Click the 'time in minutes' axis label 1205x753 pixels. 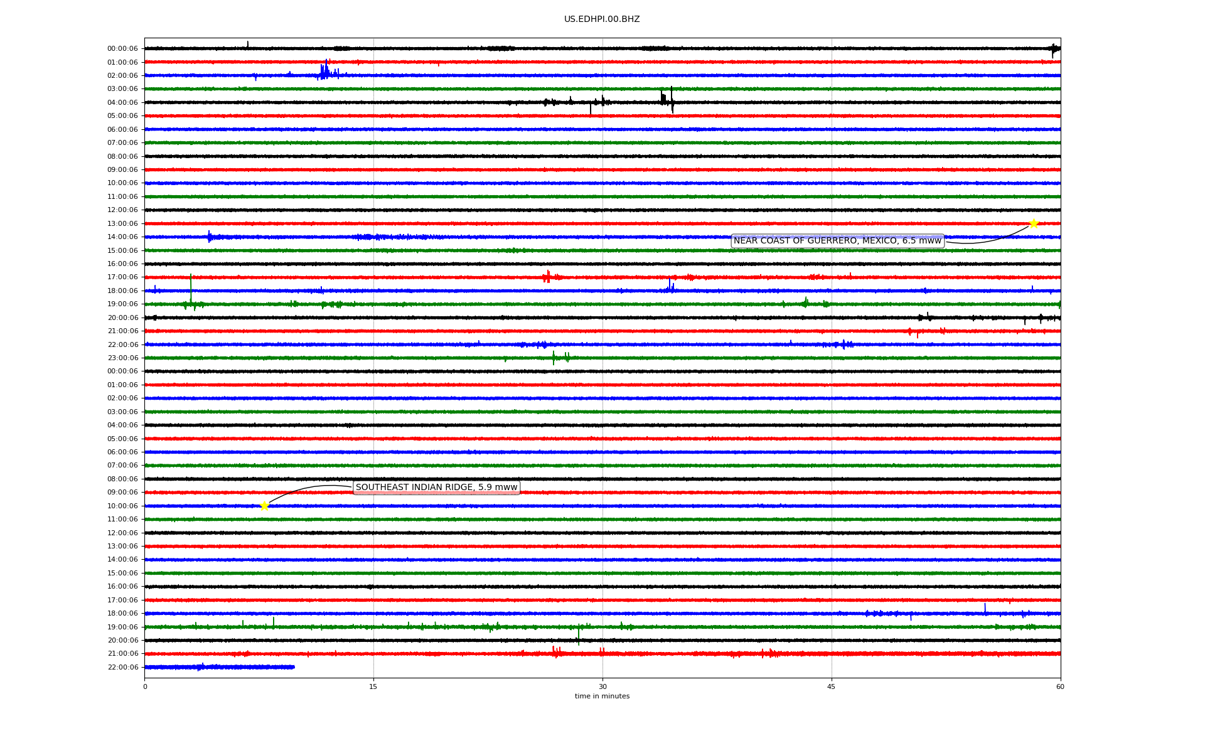pyautogui.click(x=601, y=696)
